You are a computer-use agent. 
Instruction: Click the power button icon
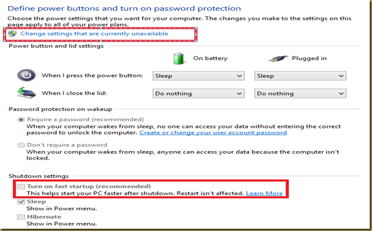(25, 75)
